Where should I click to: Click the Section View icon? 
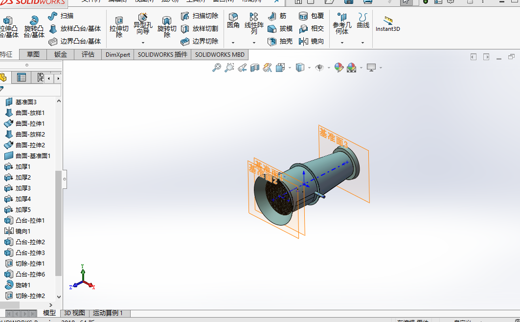point(254,68)
